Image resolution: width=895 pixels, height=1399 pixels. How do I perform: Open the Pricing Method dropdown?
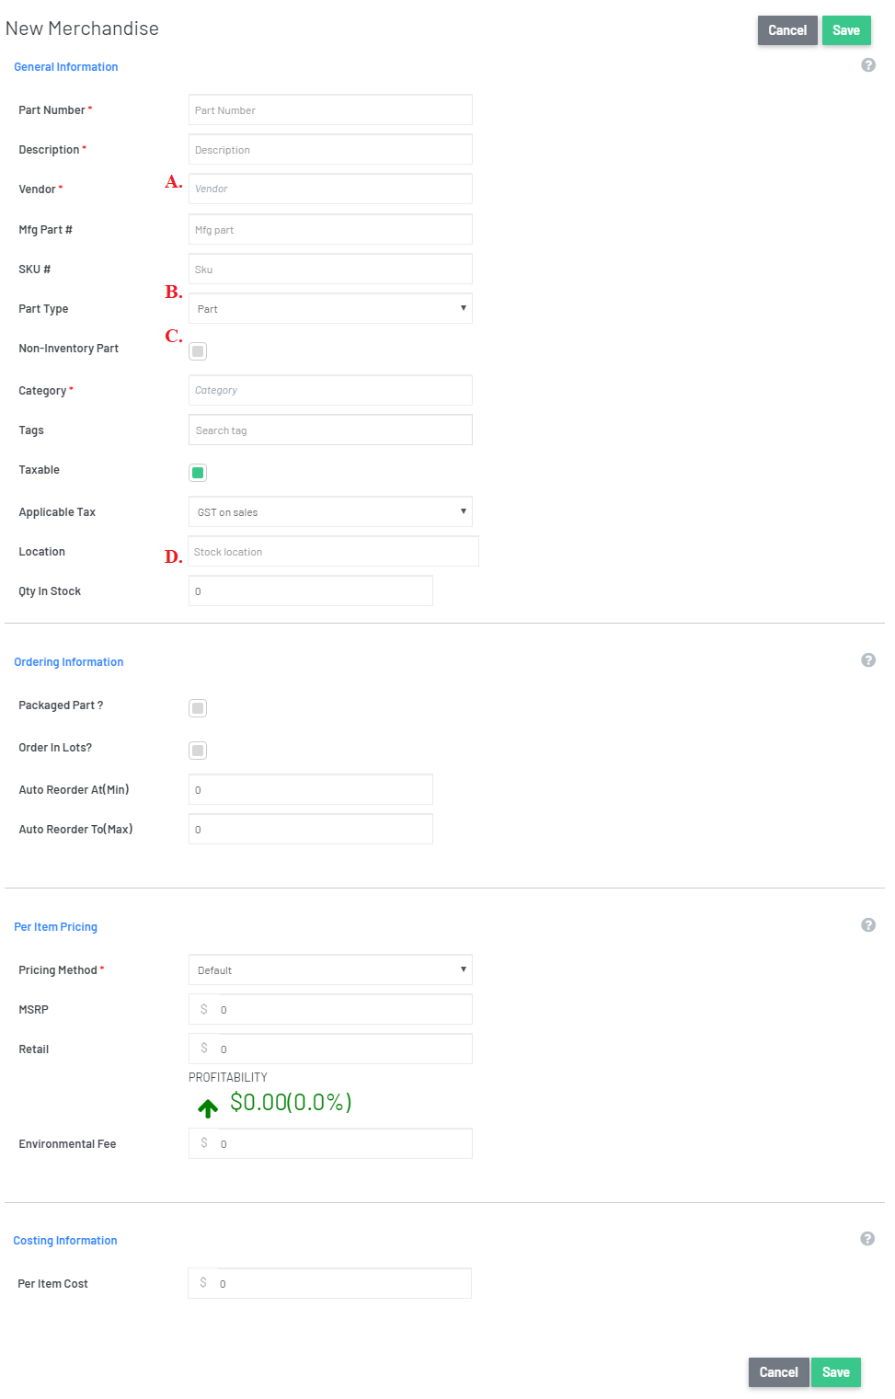coord(330,969)
